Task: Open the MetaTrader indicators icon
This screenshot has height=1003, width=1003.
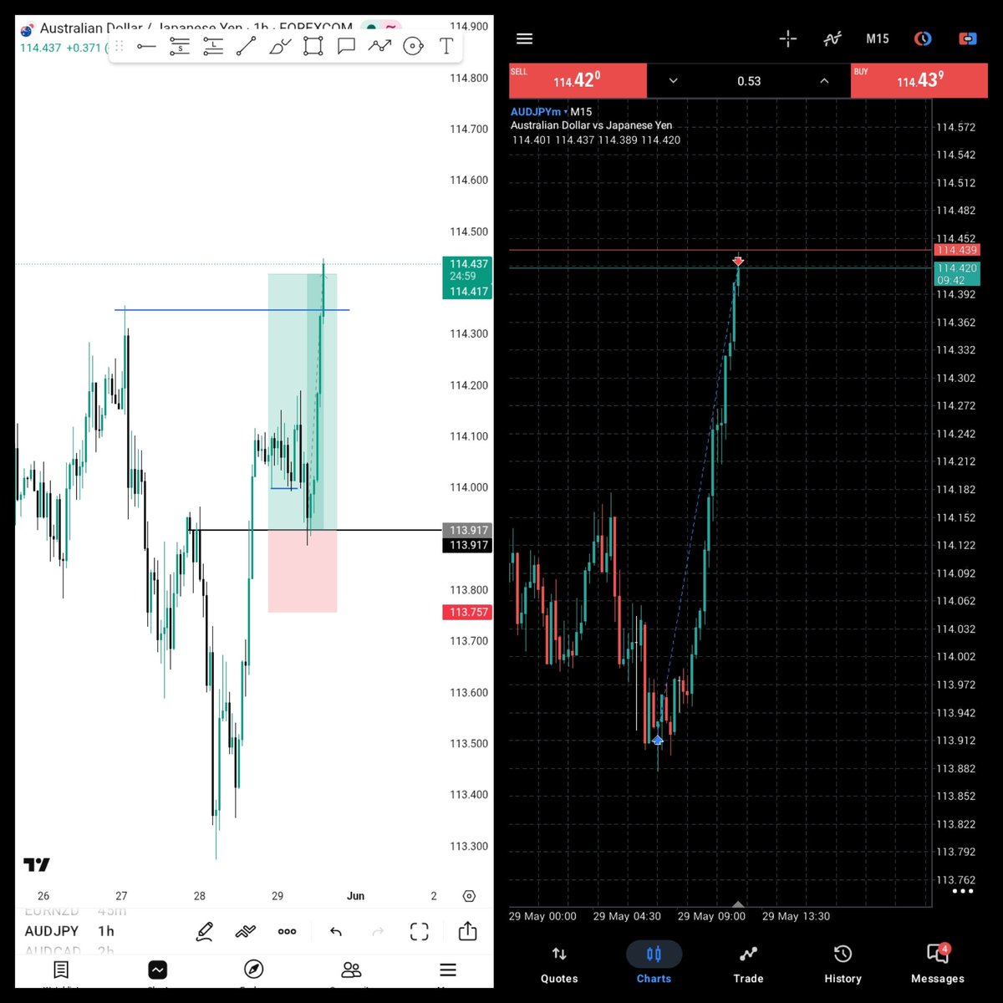Action: (x=832, y=38)
